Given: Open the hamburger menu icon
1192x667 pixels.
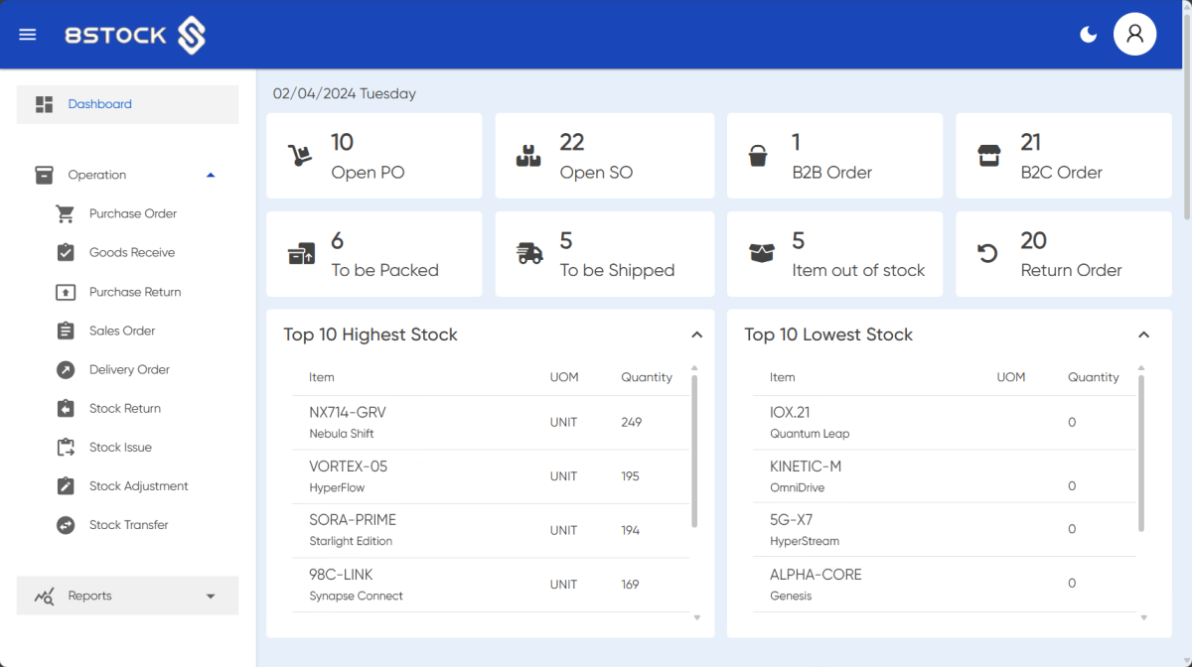Looking at the screenshot, I should click(27, 33).
